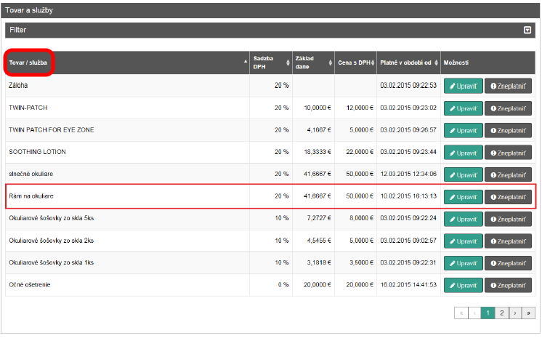
Task: Jump to last page with double arrow
Action: tap(528, 313)
